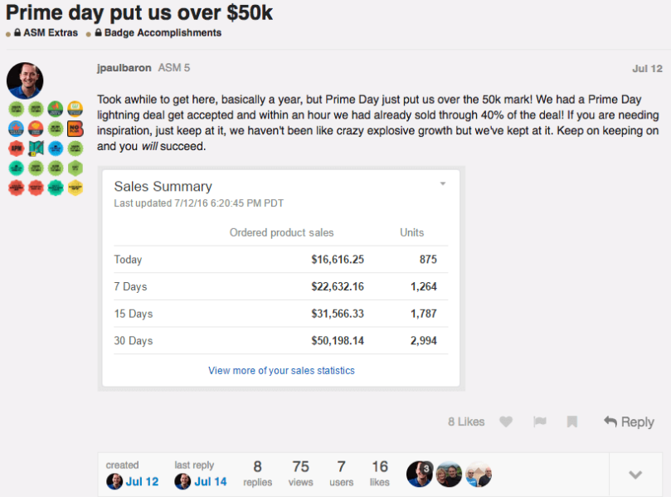Viewport: 671px width, 497px height.
Task: Click the map-shaped badge icon
Action: pos(36,149)
